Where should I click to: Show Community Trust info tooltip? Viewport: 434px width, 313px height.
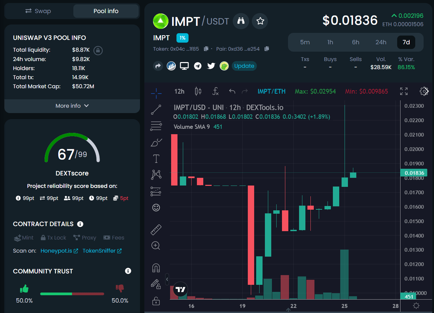click(128, 271)
